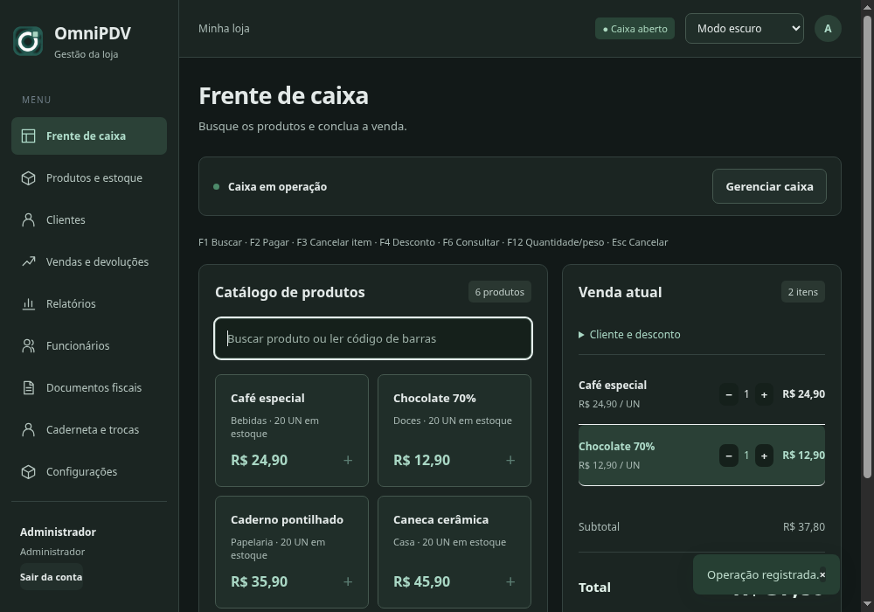Expand Cliente e desconto section
Image resolution: width=874 pixels, height=612 pixels.
629,335
